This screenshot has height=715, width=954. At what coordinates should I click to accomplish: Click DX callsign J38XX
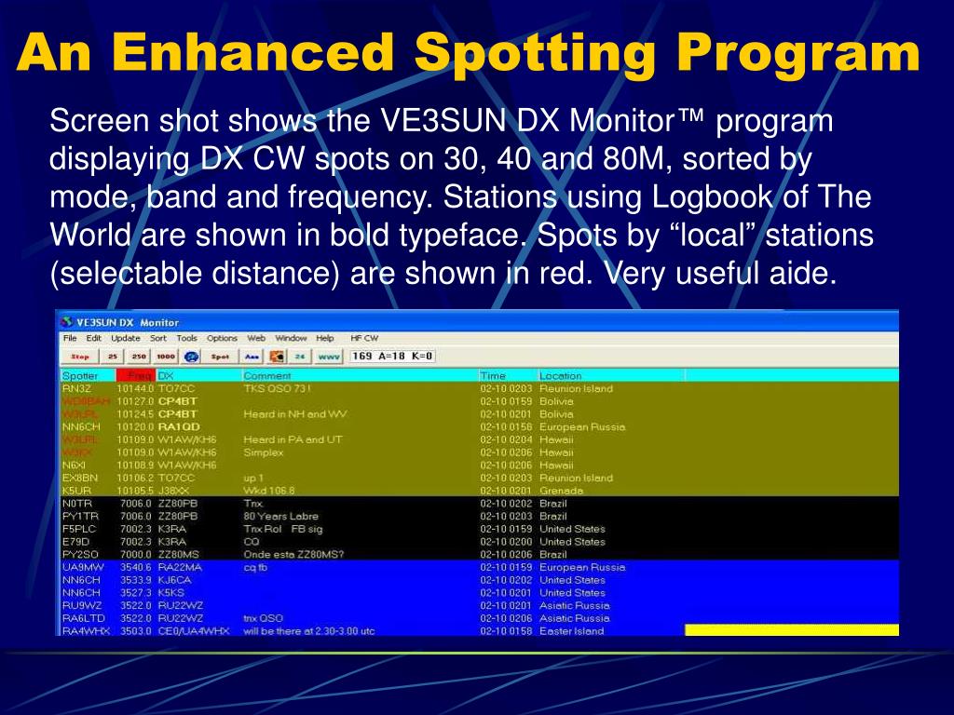(x=174, y=491)
